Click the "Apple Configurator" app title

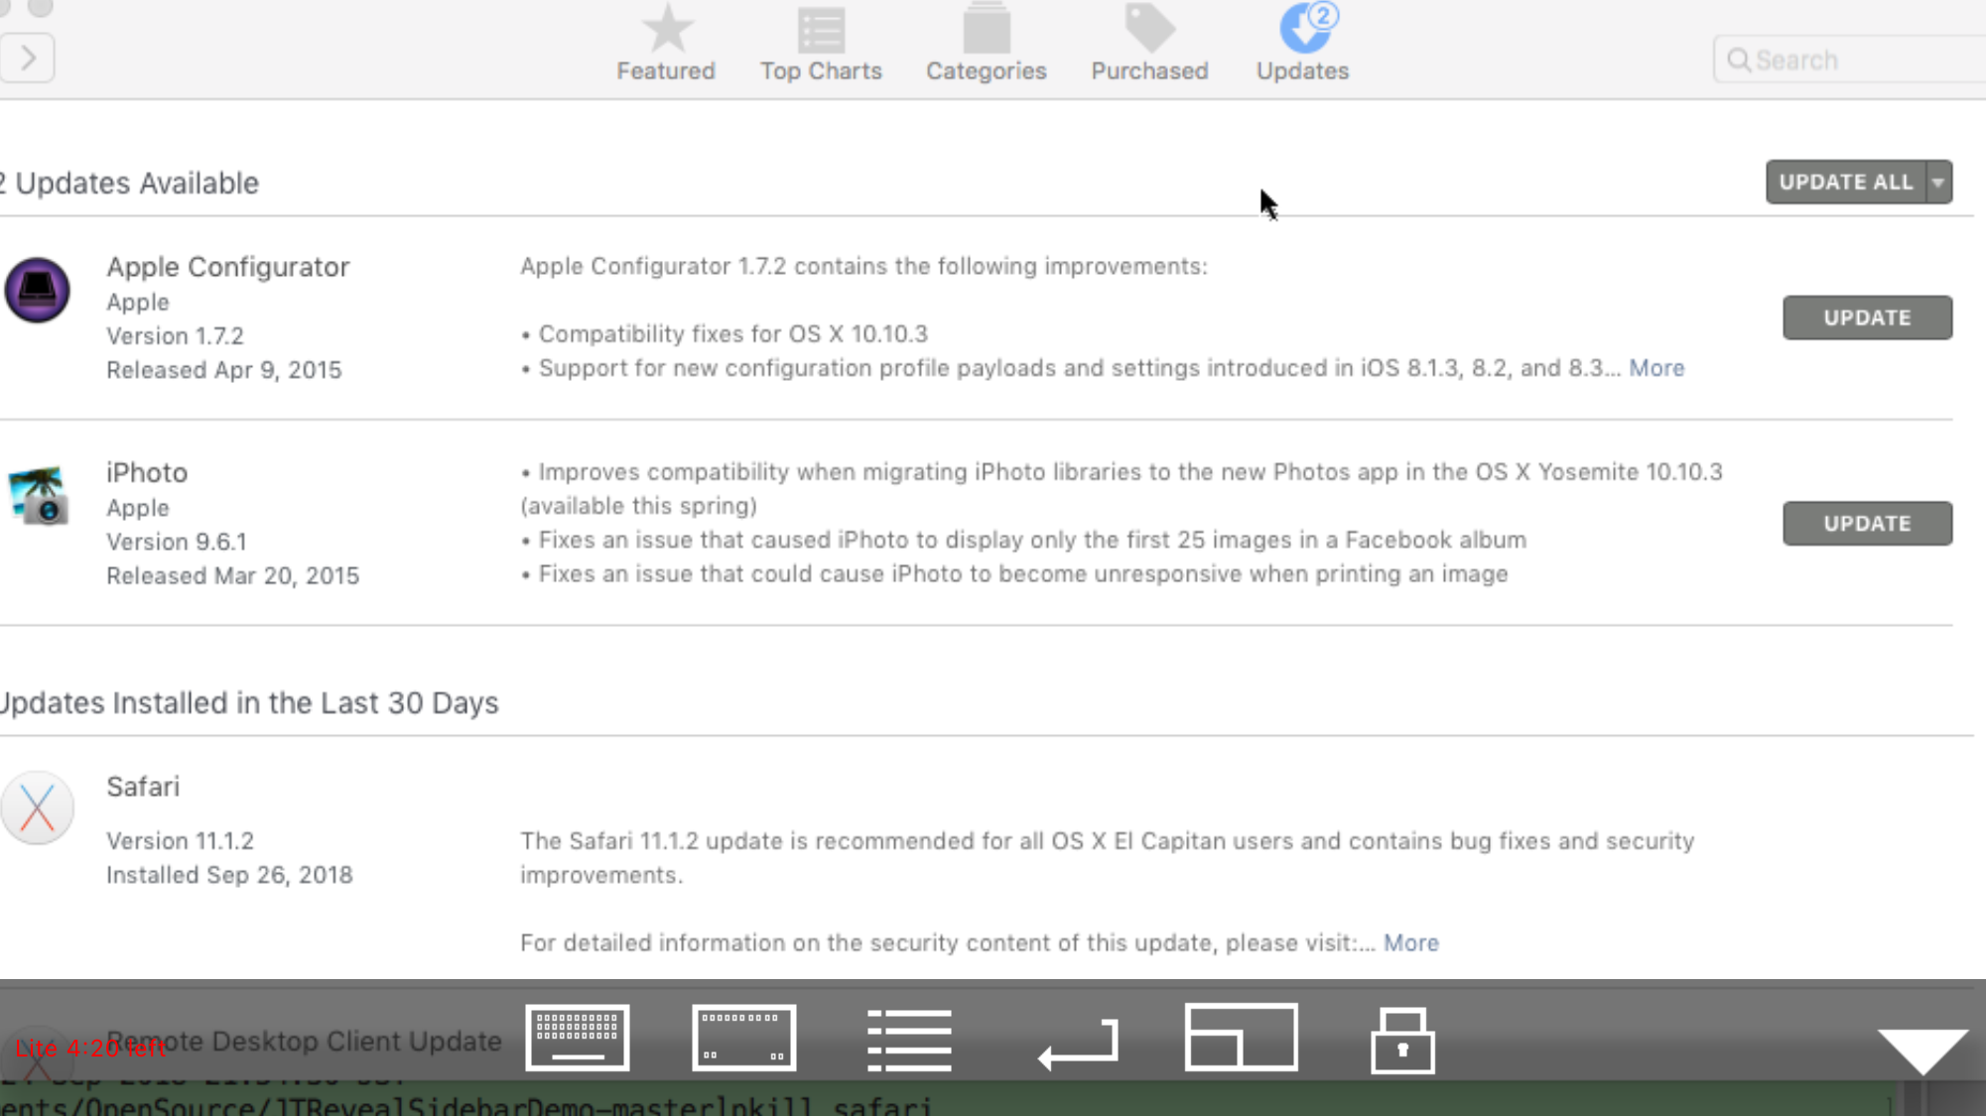coord(228,267)
